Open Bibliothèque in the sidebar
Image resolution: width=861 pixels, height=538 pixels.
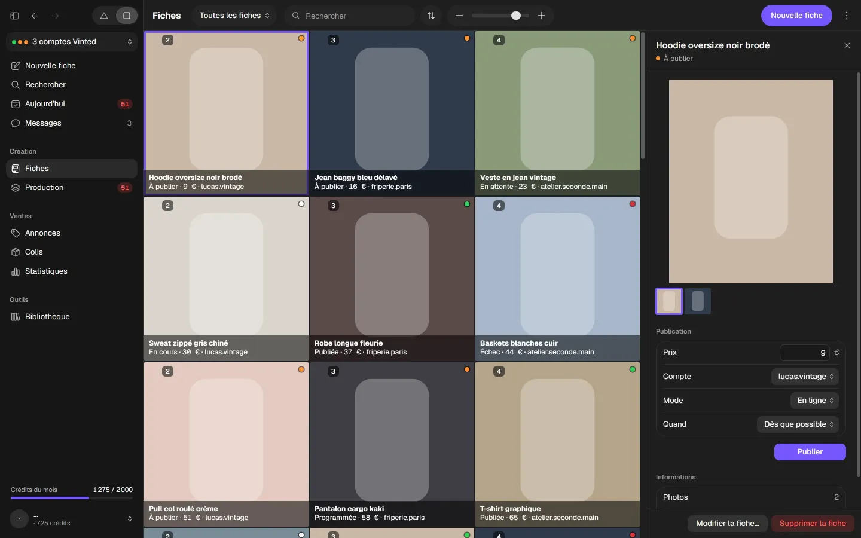72,317
